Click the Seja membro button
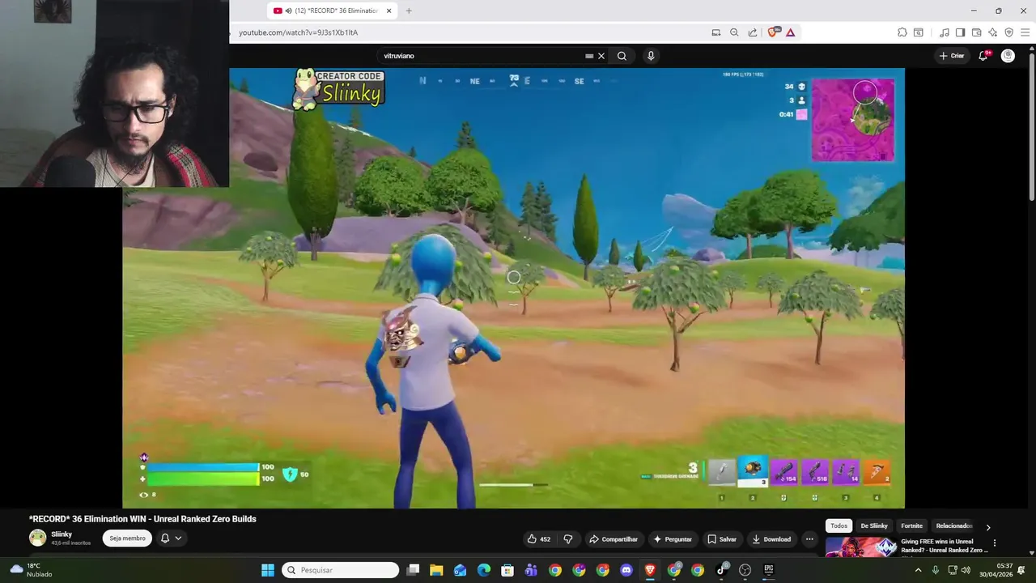 click(127, 538)
